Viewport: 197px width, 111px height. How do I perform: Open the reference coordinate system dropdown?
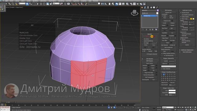pyautogui.click(x=56, y=4)
